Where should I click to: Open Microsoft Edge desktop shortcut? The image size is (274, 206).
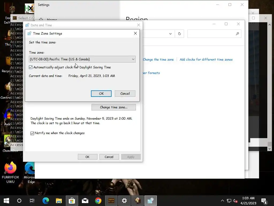(29, 173)
